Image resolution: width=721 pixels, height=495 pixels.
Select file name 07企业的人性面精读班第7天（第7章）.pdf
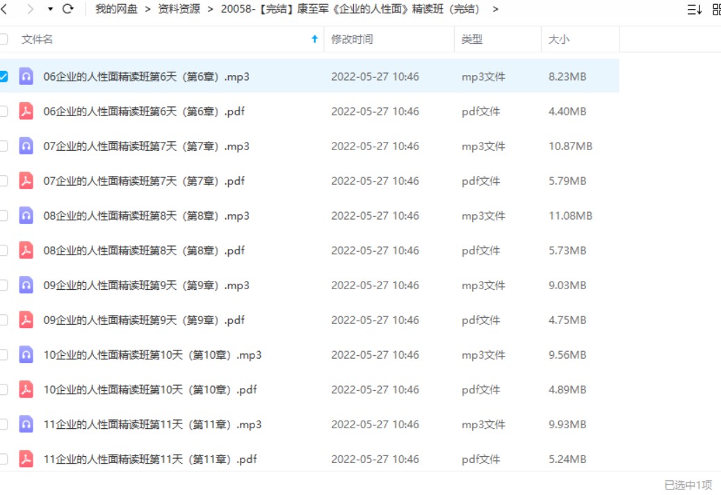pyautogui.click(x=144, y=181)
